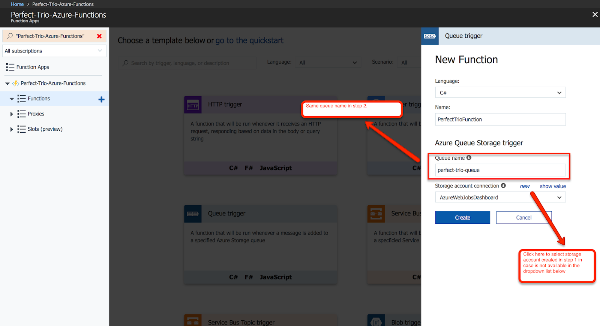Select C# on Queue trigger card
The image size is (600, 326).
(x=233, y=277)
